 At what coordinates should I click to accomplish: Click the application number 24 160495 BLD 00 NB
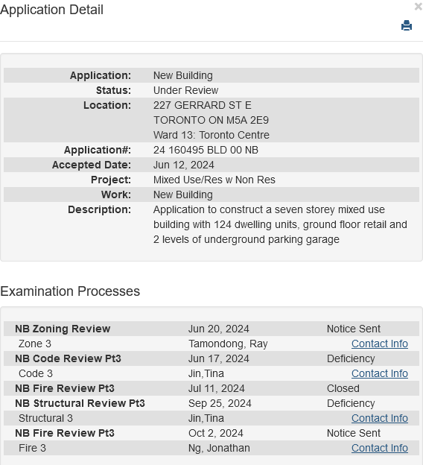206,150
